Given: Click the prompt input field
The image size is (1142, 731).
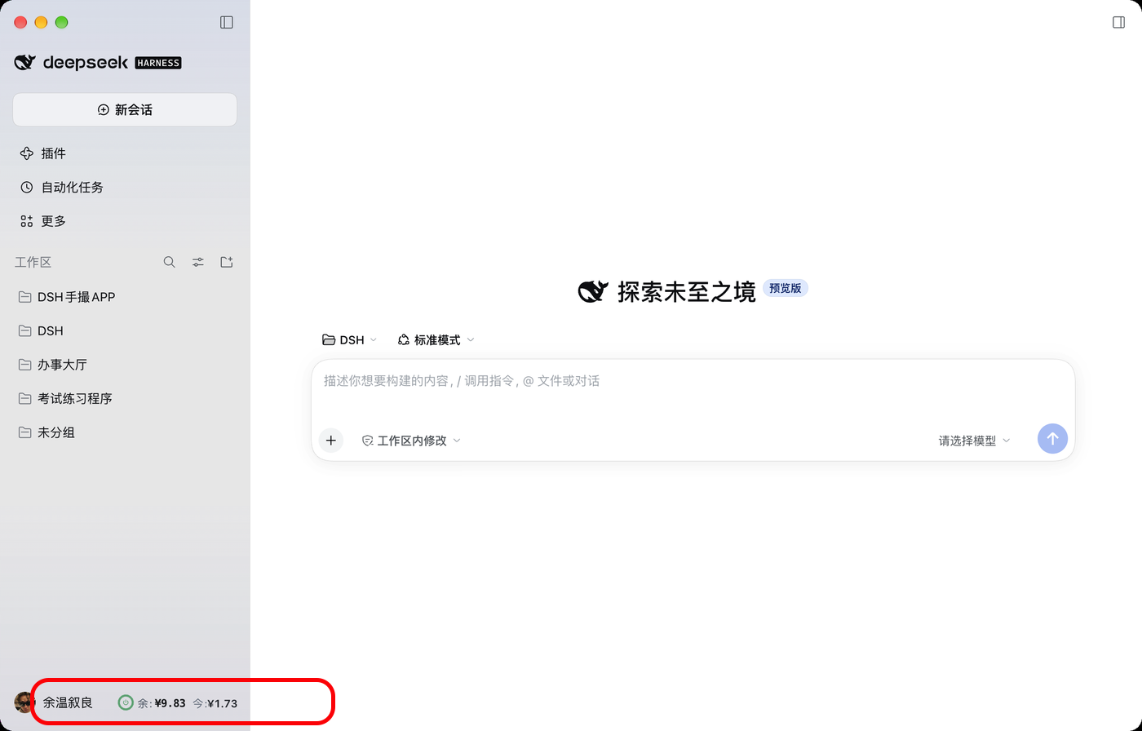Looking at the screenshot, I should [693, 381].
